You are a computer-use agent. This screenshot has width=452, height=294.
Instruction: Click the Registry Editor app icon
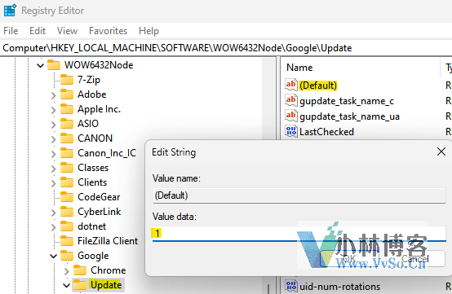coord(10,11)
